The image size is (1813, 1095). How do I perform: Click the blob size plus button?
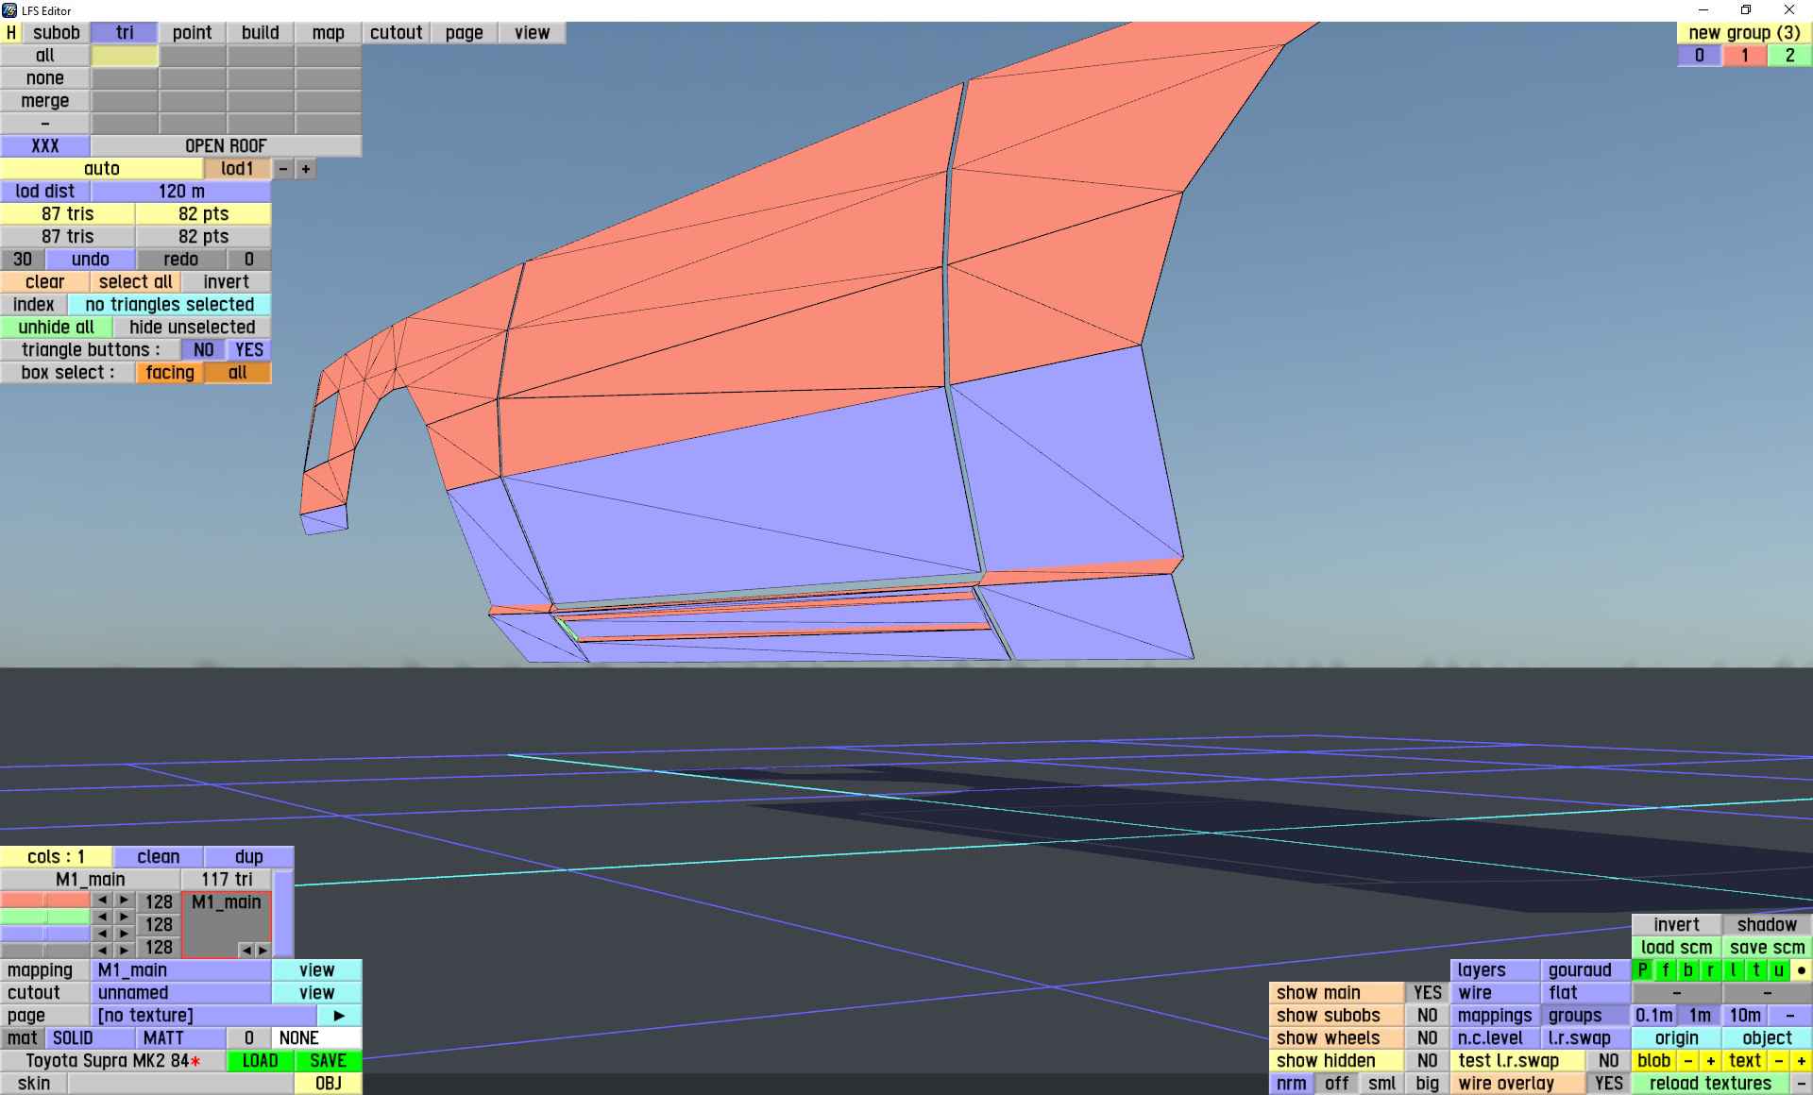(x=1710, y=1061)
